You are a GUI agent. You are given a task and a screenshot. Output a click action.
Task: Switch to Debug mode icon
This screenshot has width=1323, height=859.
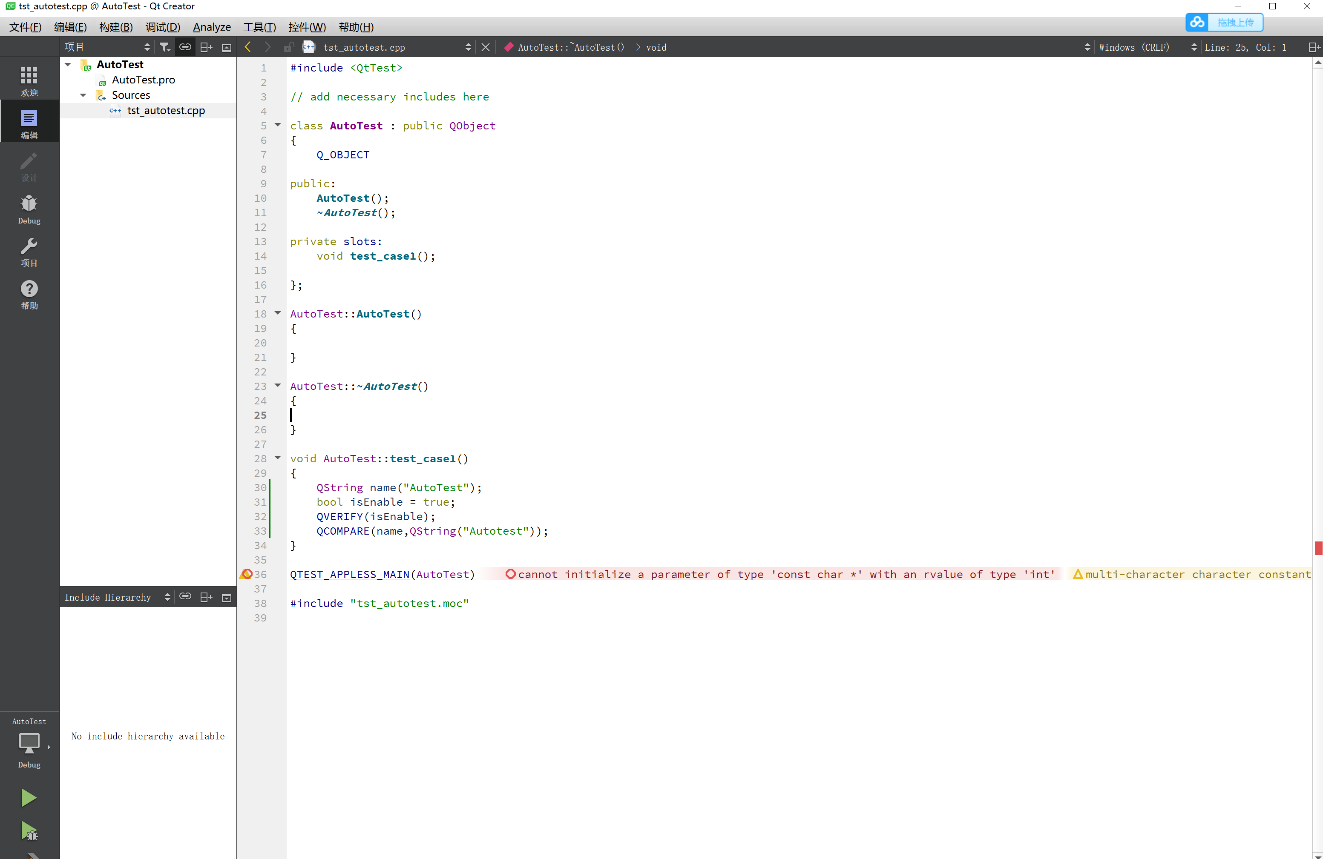coord(29,209)
